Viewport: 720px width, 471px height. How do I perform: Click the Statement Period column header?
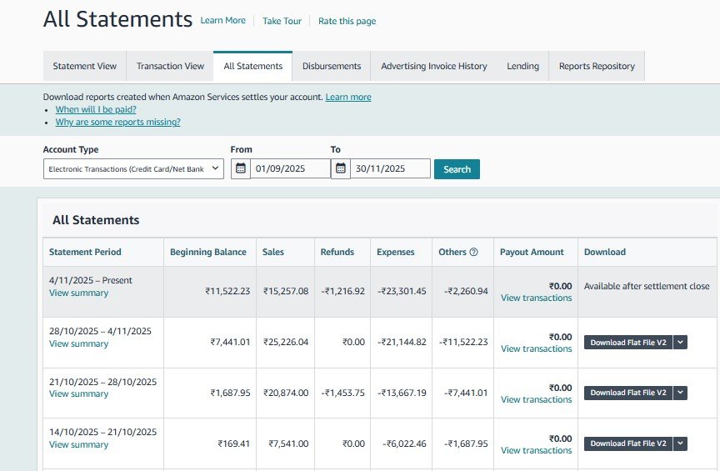(85, 252)
